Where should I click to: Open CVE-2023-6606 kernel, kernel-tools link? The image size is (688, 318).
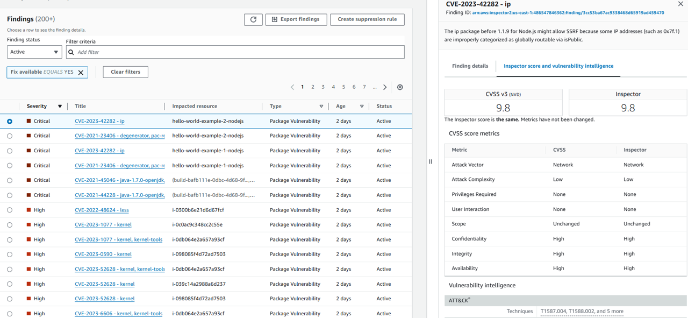(118, 314)
